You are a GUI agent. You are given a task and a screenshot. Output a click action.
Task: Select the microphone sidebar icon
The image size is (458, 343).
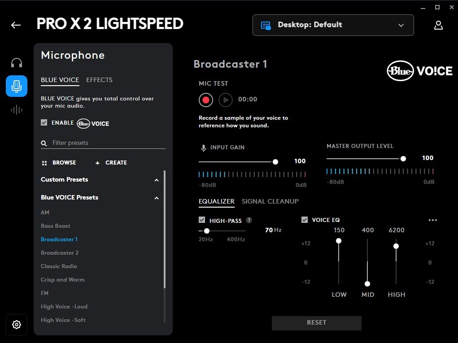17,86
